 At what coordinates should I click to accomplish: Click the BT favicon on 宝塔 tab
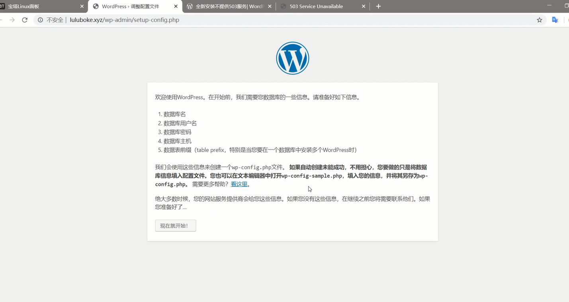(2, 6)
